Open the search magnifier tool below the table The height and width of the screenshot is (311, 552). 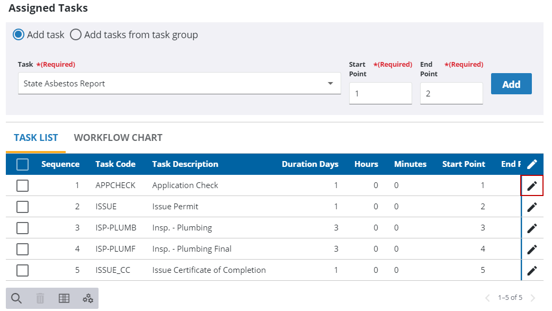point(16,298)
